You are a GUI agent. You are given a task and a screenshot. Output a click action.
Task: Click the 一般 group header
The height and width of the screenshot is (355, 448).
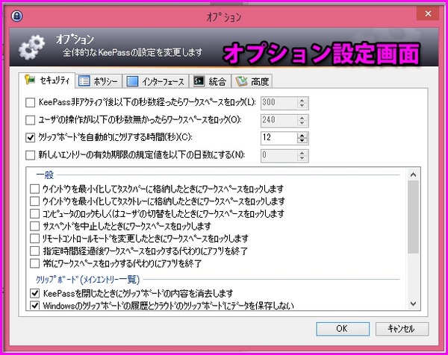click(x=45, y=175)
